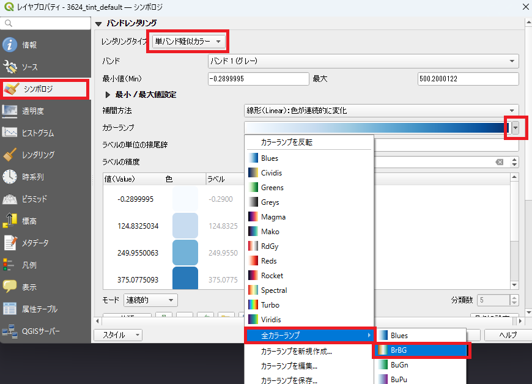Open the スタイル (Style) button menu
Screen dimensions: 532x384
tap(117, 335)
